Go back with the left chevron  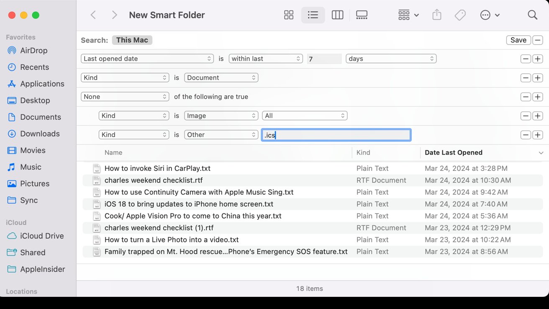coord(93,15)
